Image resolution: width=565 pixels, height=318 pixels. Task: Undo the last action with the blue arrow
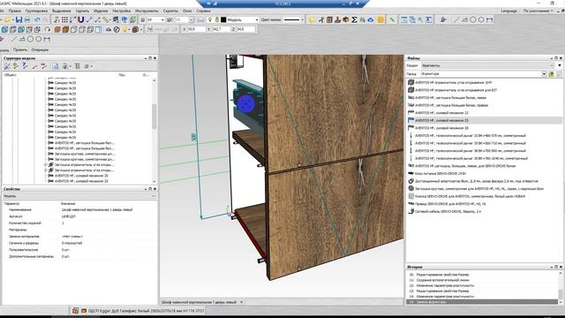37,19
